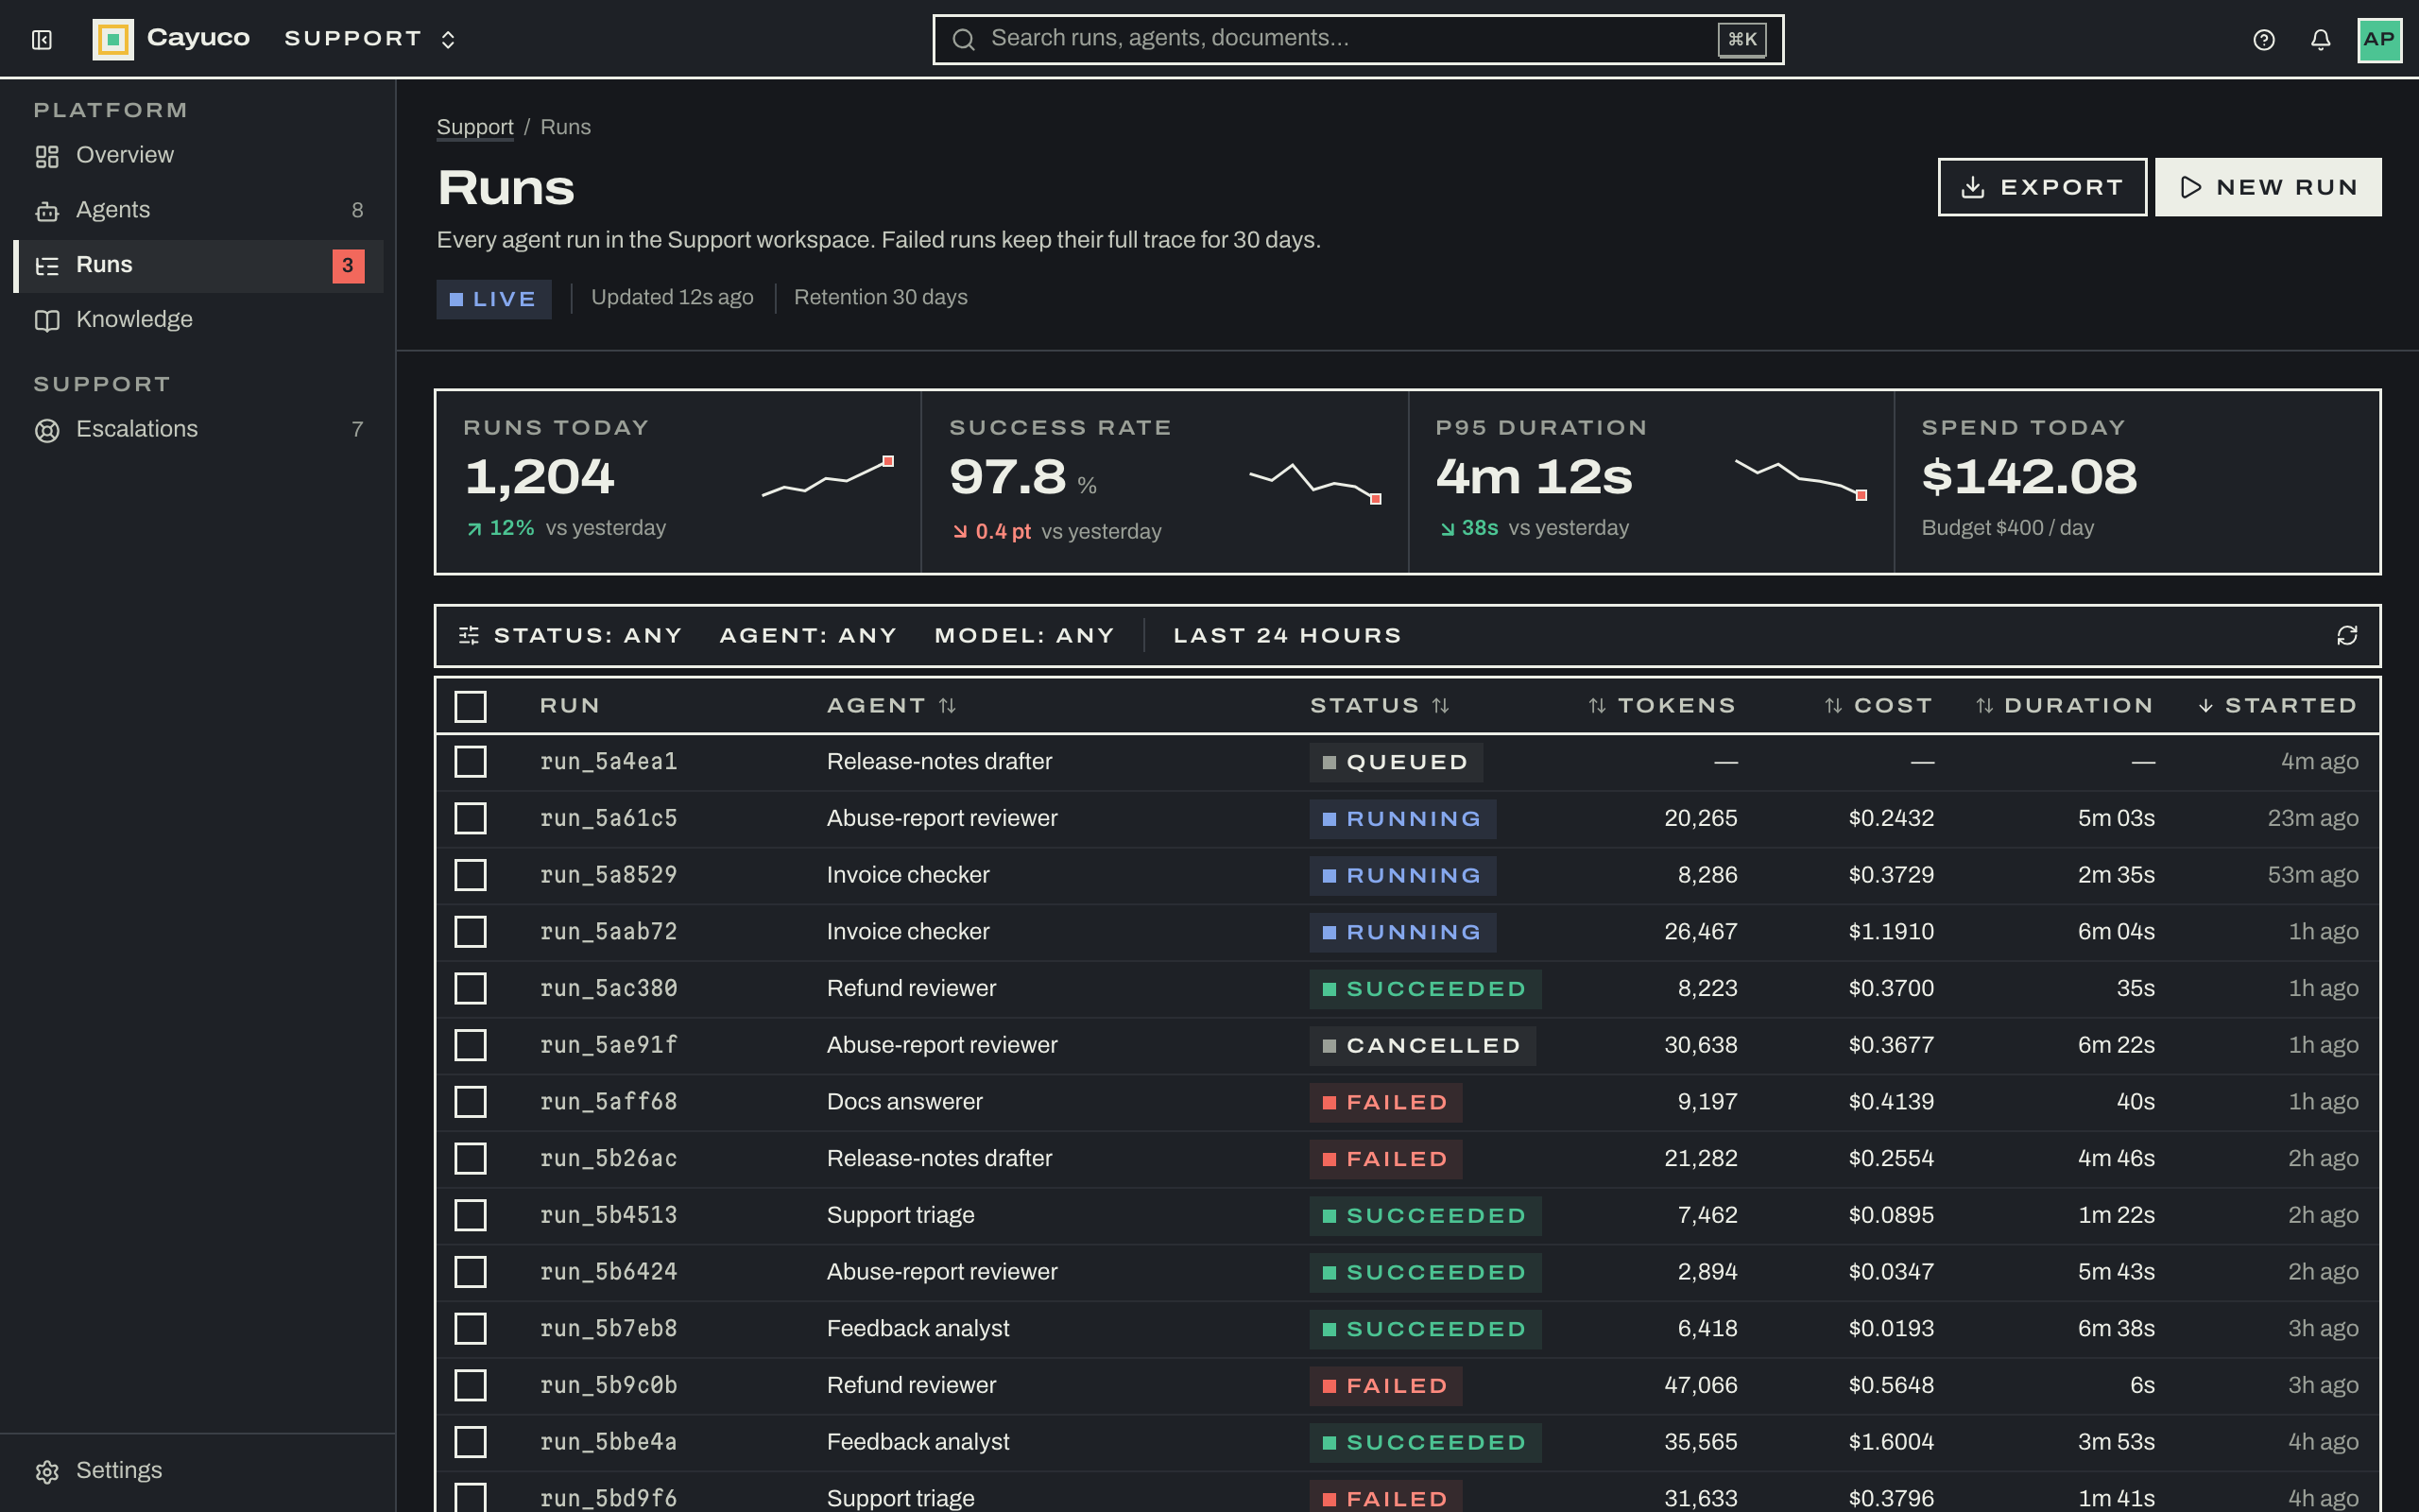Image resolution: width=2419 pixels, height=1512 pixels.
Task: Click the red 3 badge on Runs
Action: coord(348,266)
